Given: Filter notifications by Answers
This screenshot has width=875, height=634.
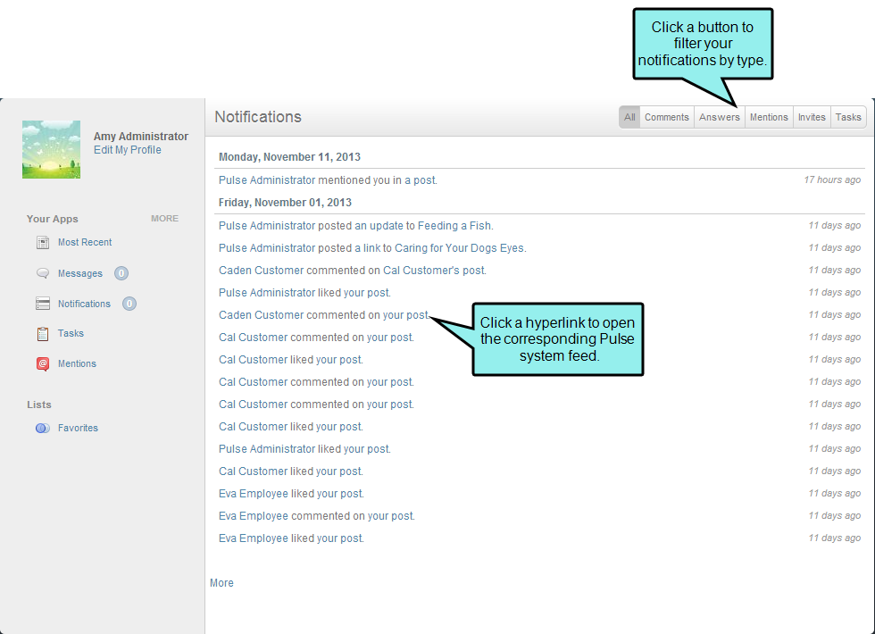Looking at the screenshot, I should 720,117.
